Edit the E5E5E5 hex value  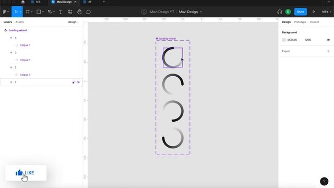pos(292,40)
